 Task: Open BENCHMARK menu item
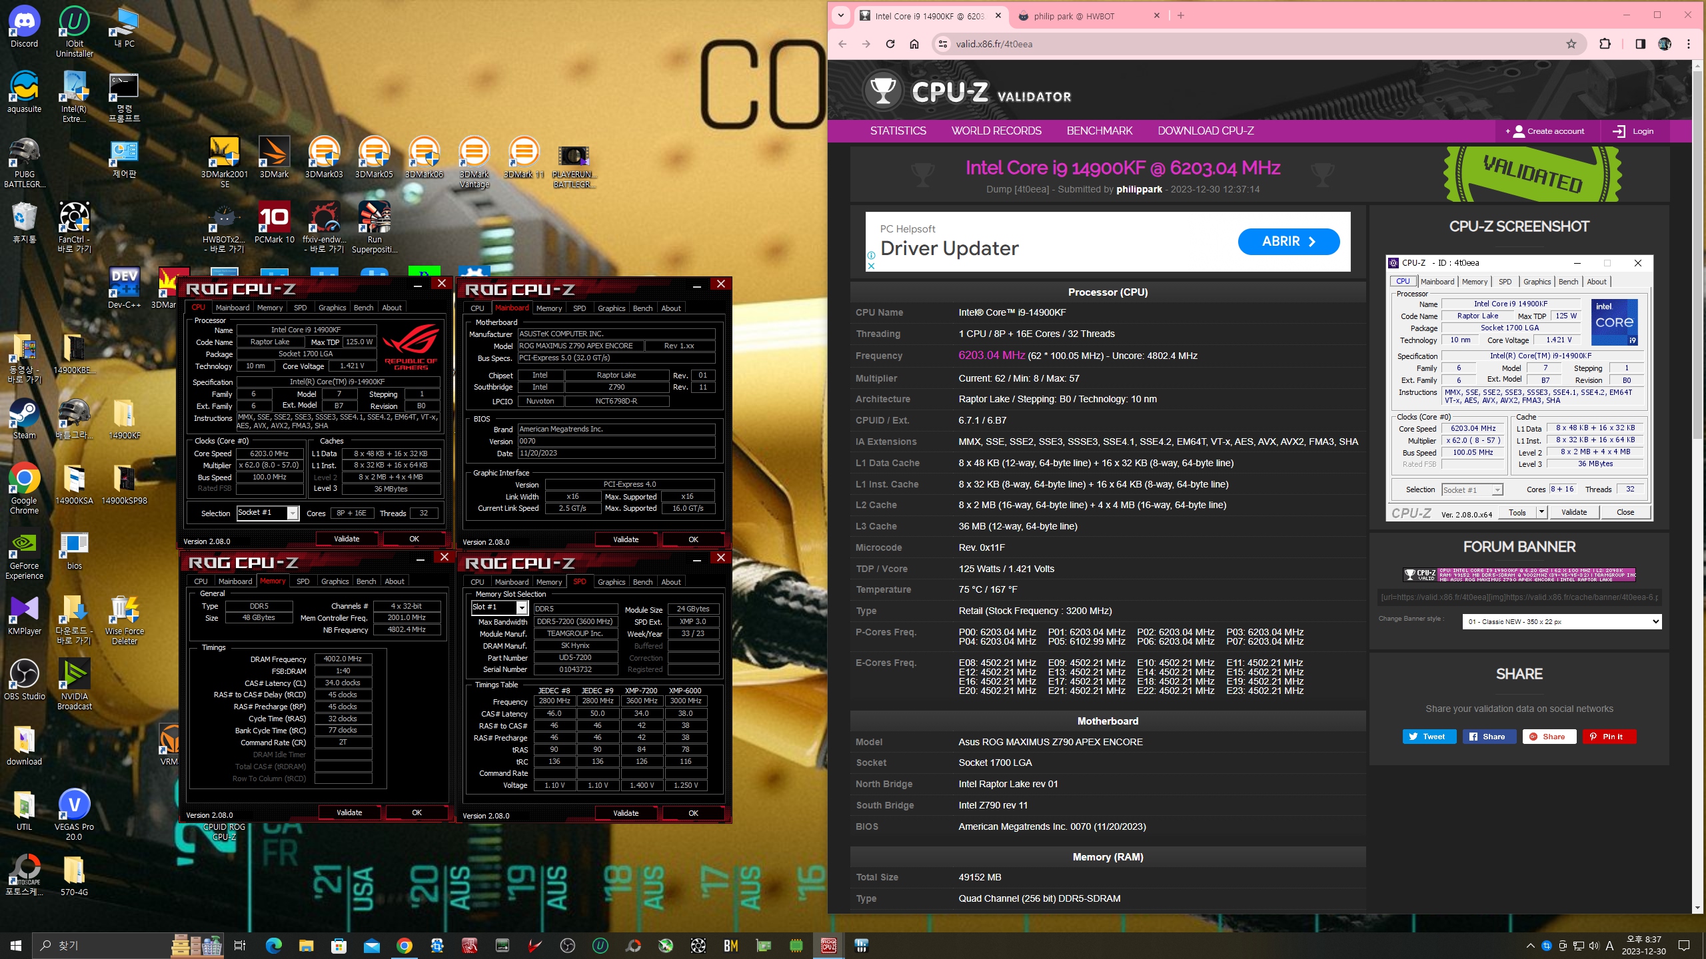[x=1099, y=131]
